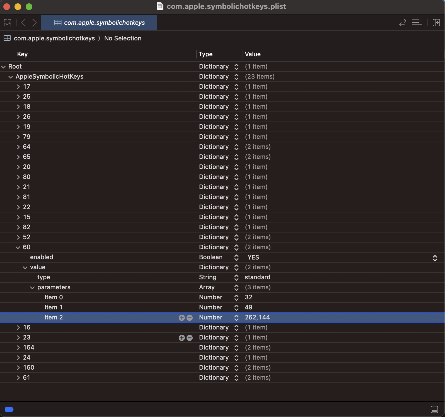Add an editor on the right
The image size is (445, 417).
436,23
